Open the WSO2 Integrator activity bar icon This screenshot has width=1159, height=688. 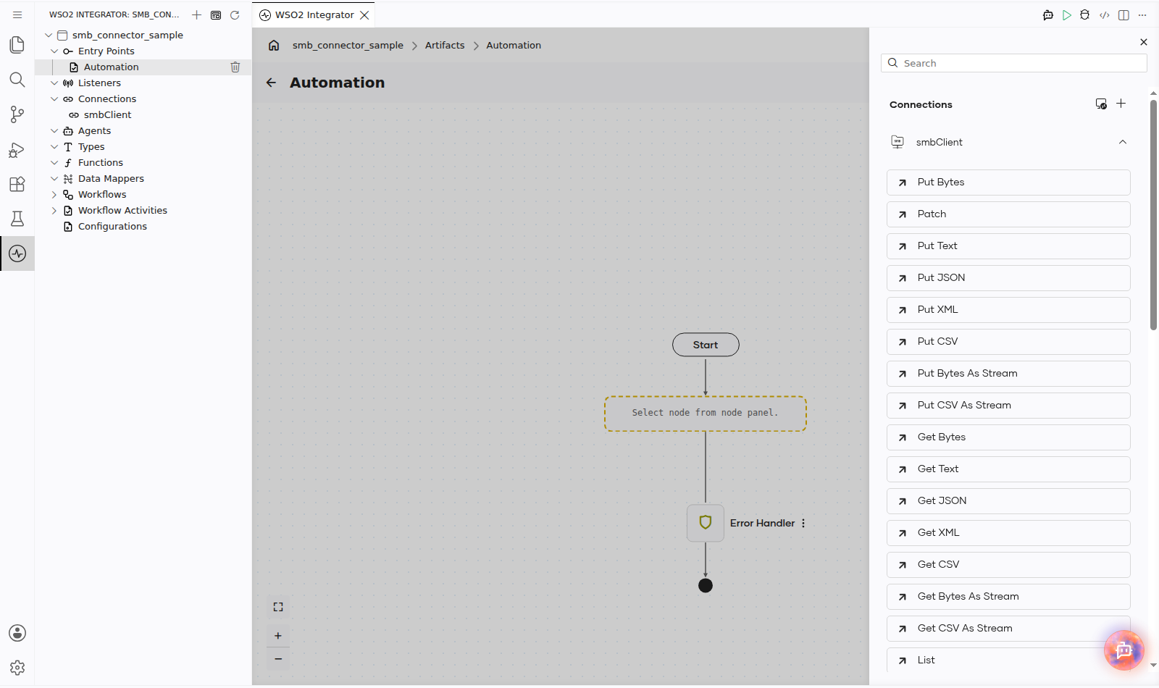coord(17,253)
